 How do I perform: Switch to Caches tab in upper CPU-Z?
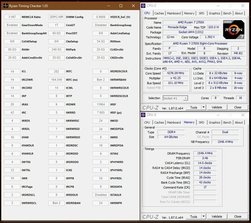(x=159, y=13)
